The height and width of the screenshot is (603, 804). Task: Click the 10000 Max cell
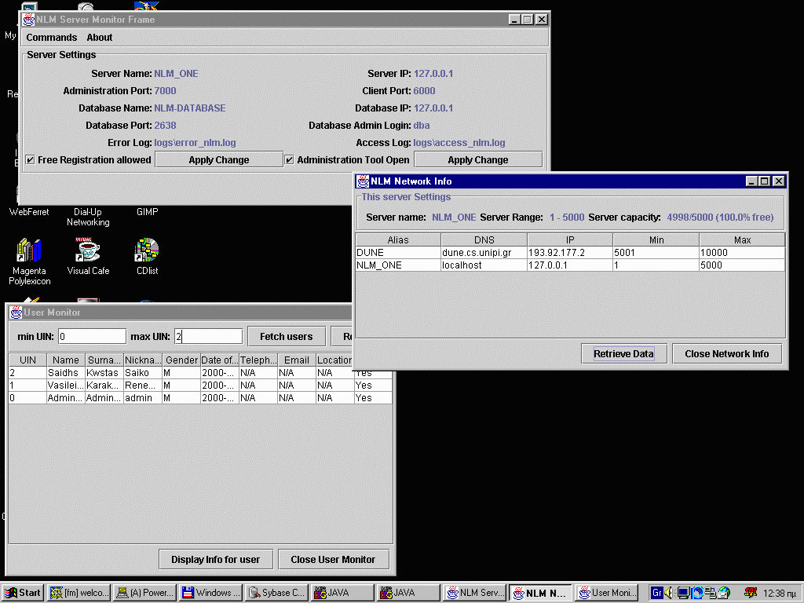pyautogui.click(x=742, y=252)
